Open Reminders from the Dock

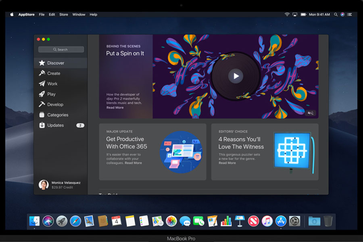(144, 221)
